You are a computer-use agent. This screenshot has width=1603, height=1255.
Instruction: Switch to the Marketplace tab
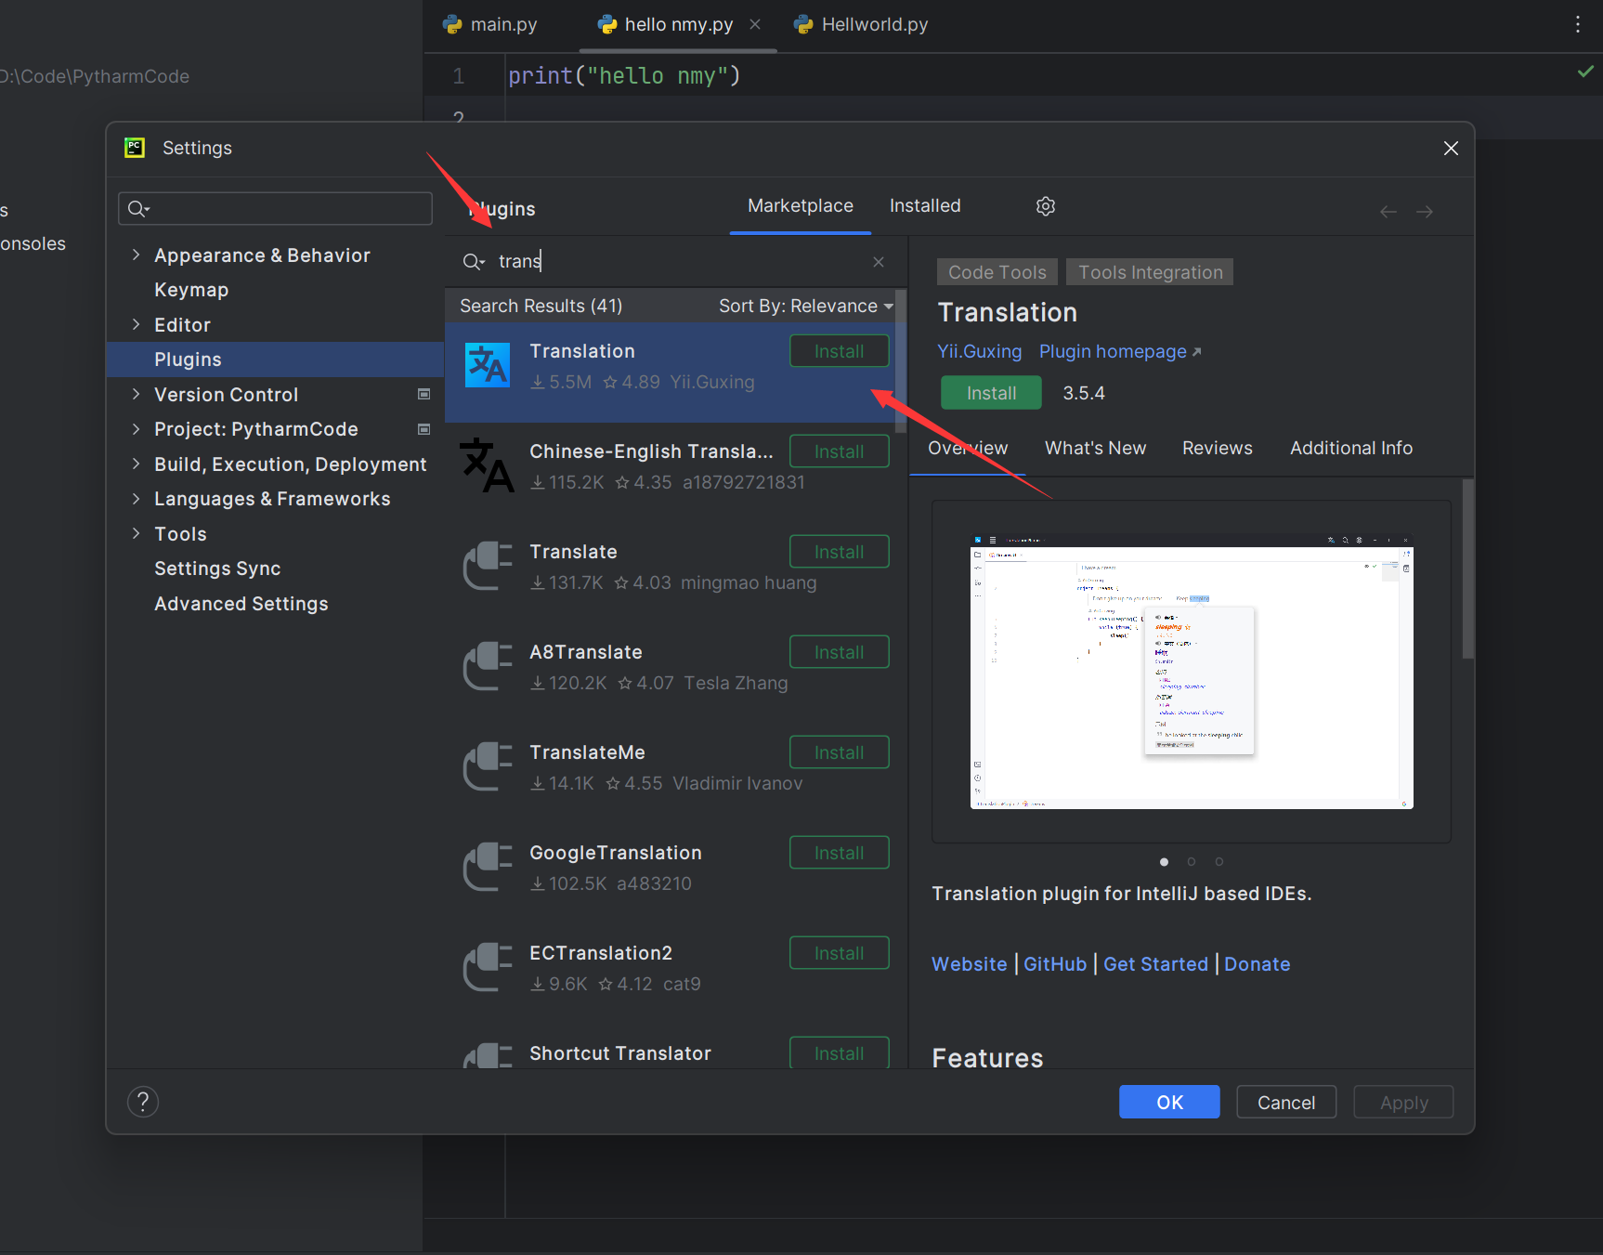click(x=801, y=205)
